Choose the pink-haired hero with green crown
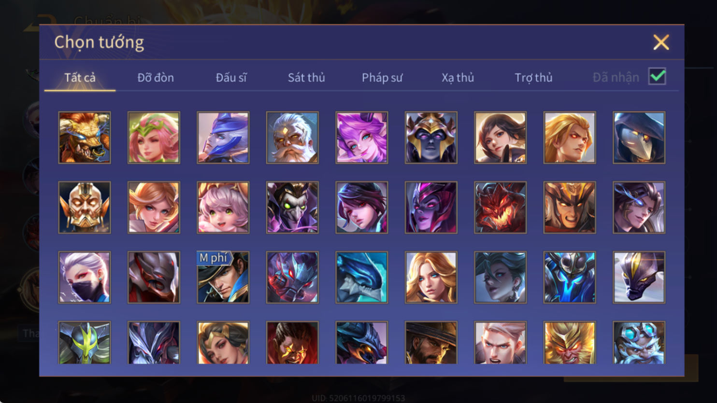The image size is (717, 403). [x=154, y=138]
